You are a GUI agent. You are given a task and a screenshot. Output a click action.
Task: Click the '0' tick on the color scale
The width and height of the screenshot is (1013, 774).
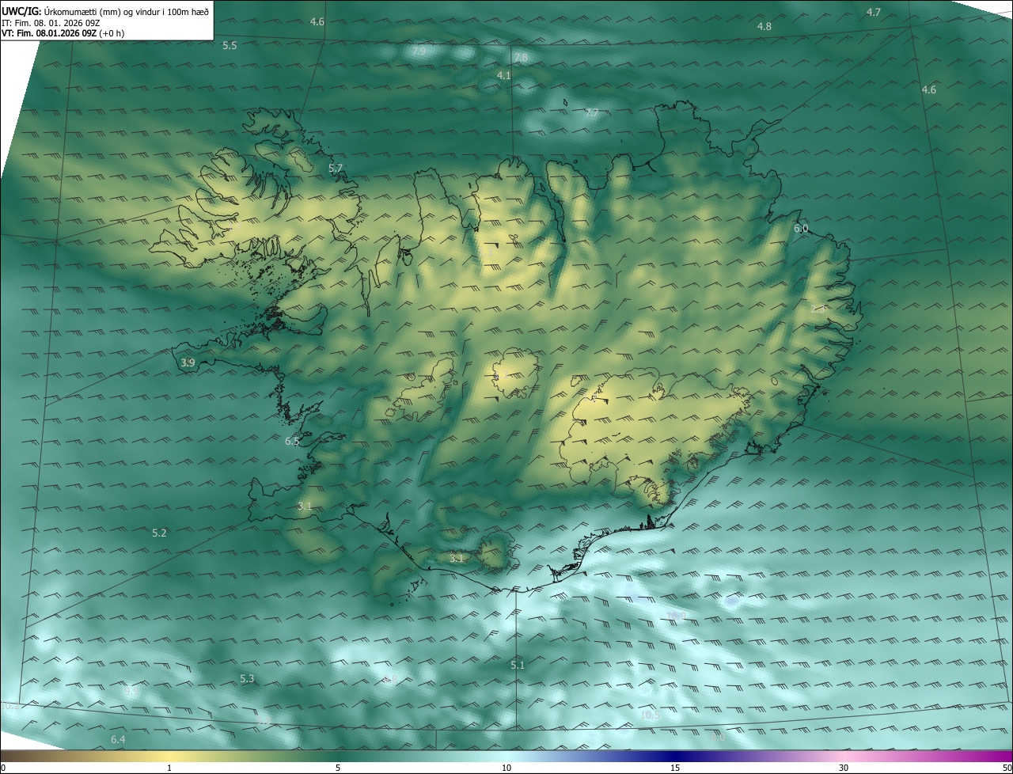click(3, 768)
